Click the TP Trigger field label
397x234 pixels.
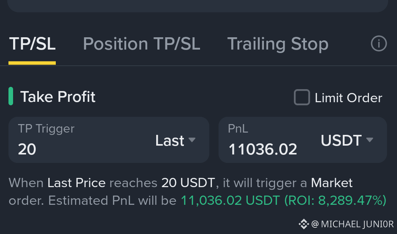pyautogui.click(x=46, y=128)
